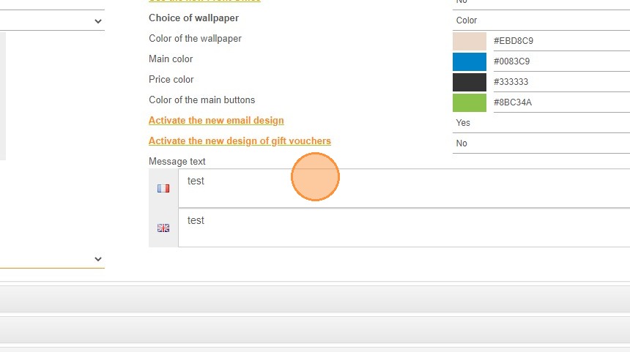This screenshot has height=352, width=630.
Task: Click the UK flag icon
Action: pos(163,228)
